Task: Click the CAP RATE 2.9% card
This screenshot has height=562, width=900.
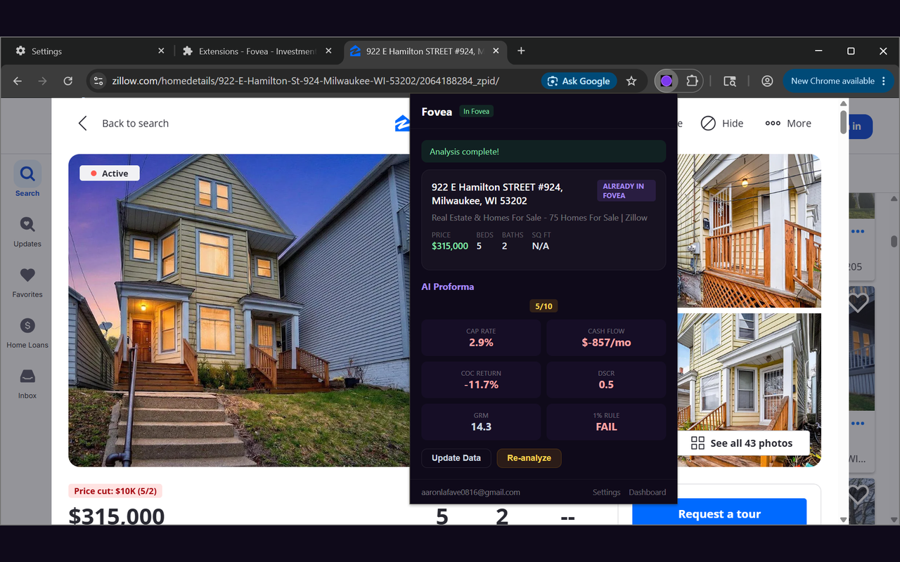Action: [x=481, y=338]
